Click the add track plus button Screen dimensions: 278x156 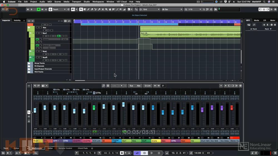click(29, 21)
